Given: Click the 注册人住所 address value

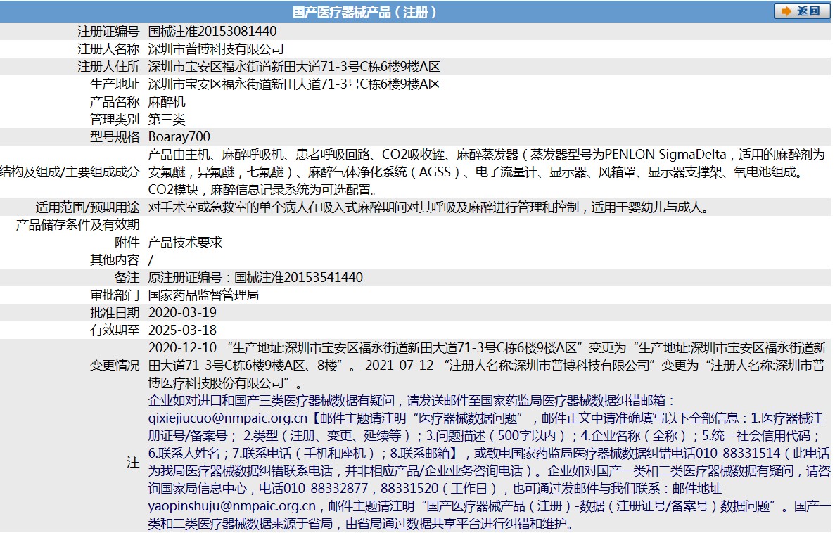Looking at the screenshot, I should 294,67.
